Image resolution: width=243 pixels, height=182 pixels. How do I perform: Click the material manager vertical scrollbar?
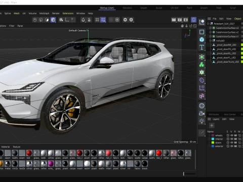point(195,159)
